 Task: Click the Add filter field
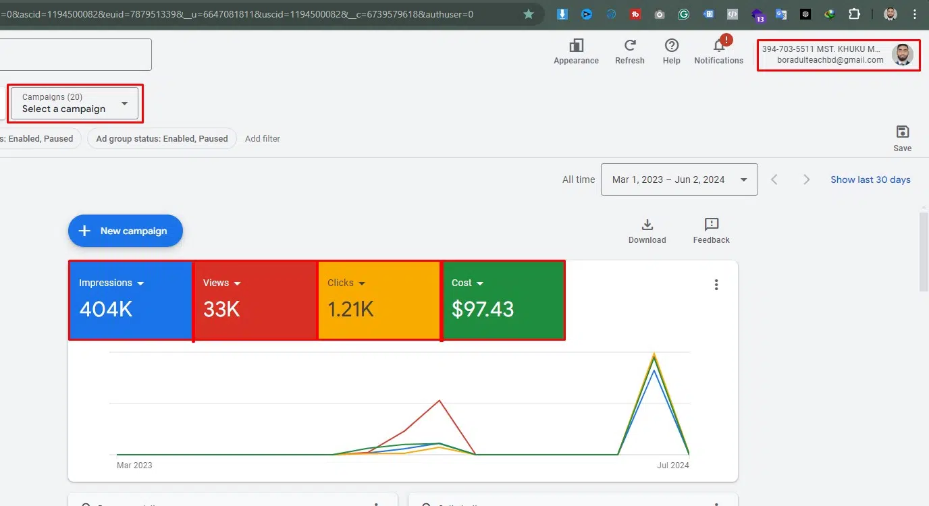tap(262, 138)
